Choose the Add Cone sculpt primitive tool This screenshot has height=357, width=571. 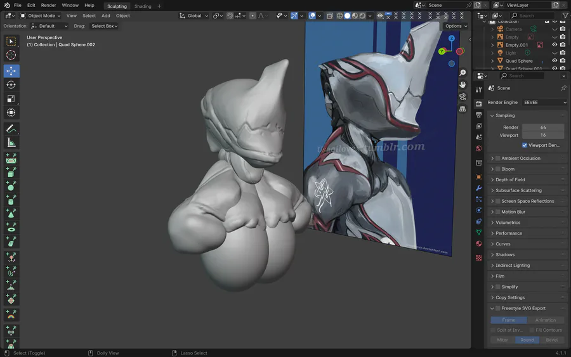click(11, 213)
